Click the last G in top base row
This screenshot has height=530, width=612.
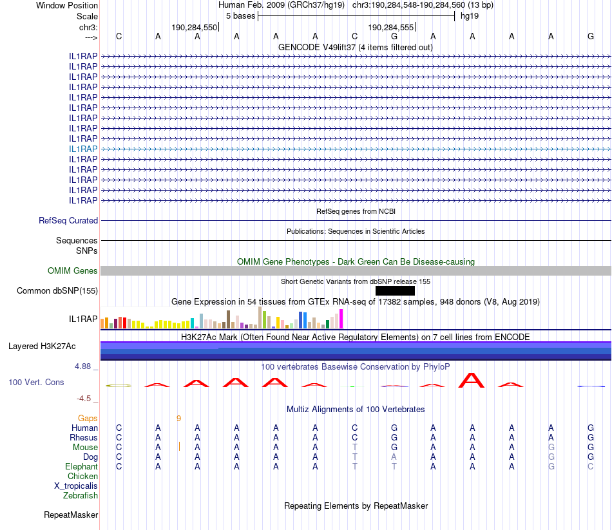coord(591,36)
